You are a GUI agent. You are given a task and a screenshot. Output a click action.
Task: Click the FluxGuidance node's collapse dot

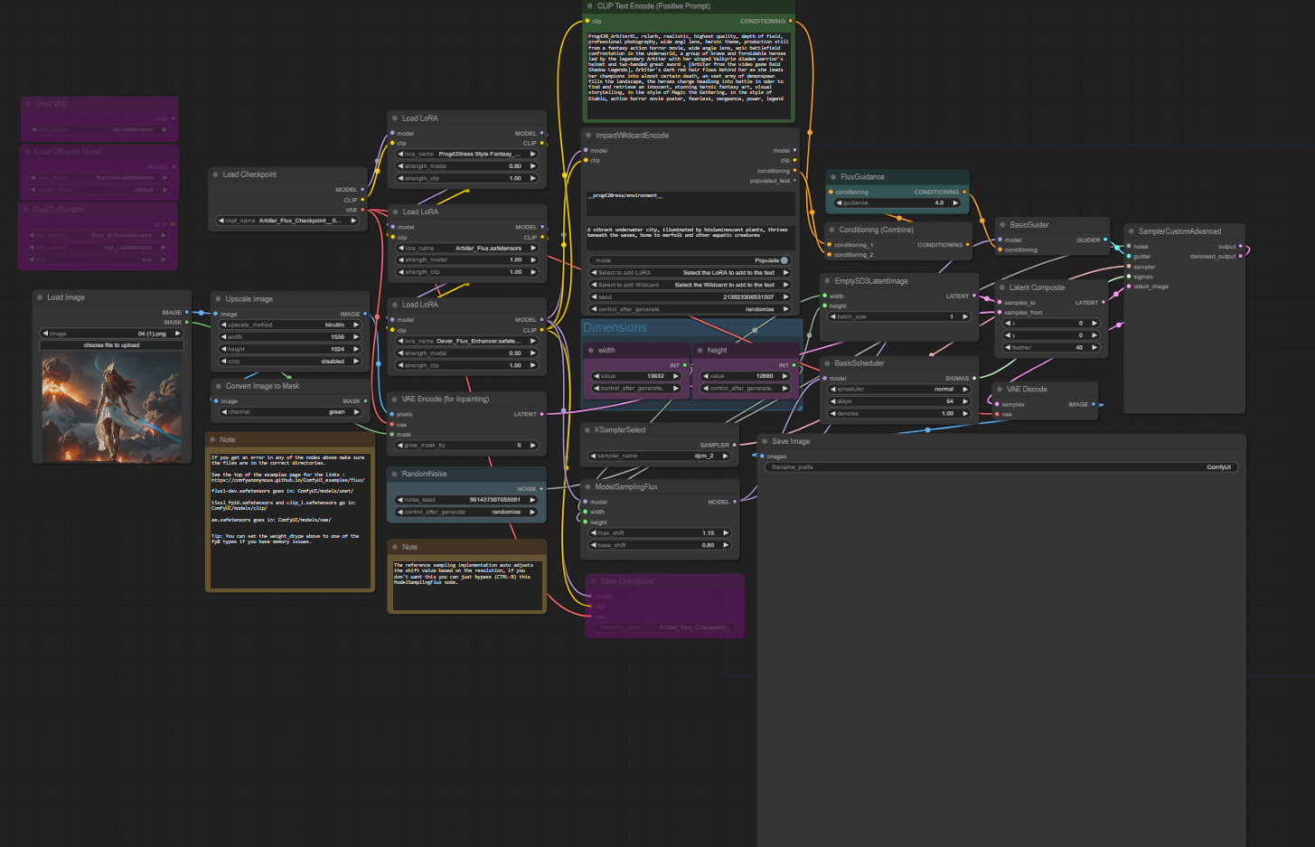coord(833,177)
